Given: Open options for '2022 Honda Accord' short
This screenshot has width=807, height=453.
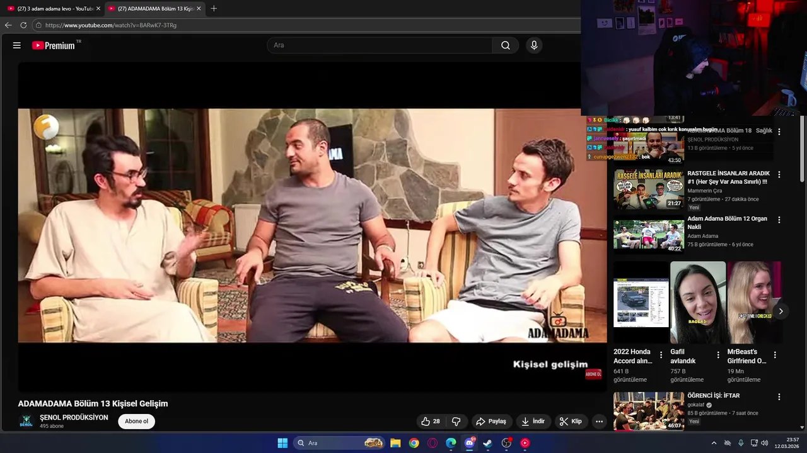Looking at the screenshot, I should click(x=661, y=355).
